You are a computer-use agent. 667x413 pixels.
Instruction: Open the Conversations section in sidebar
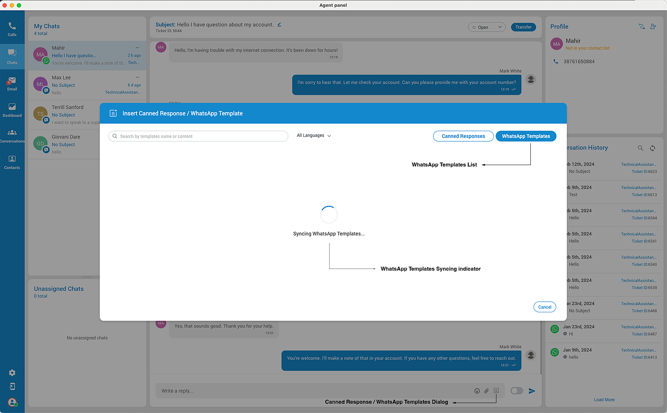12,136
